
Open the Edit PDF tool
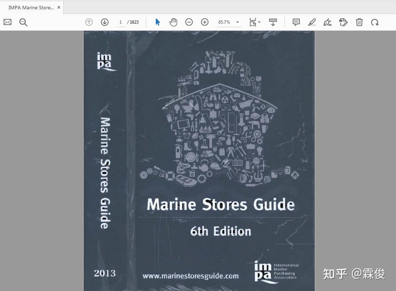point(343,22)
